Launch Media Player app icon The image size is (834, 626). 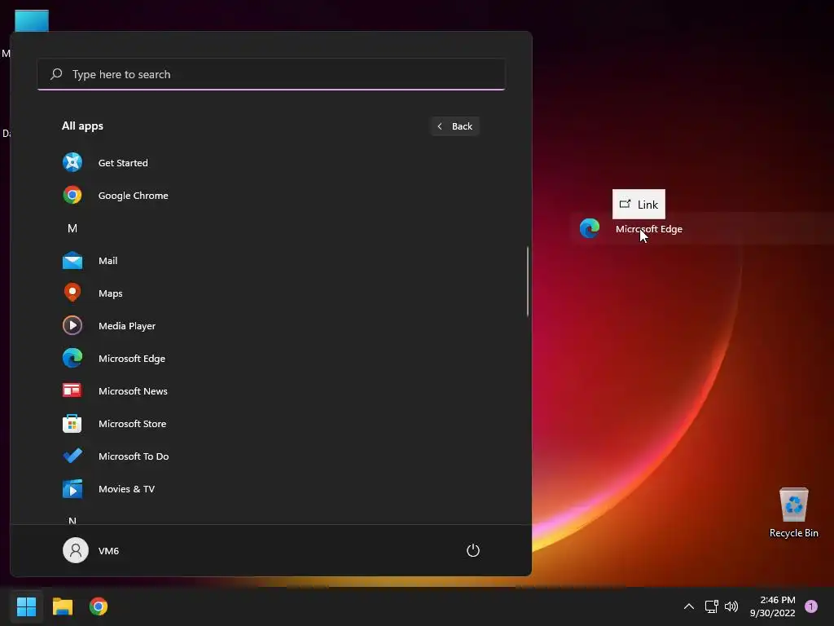tap(72, 325)
